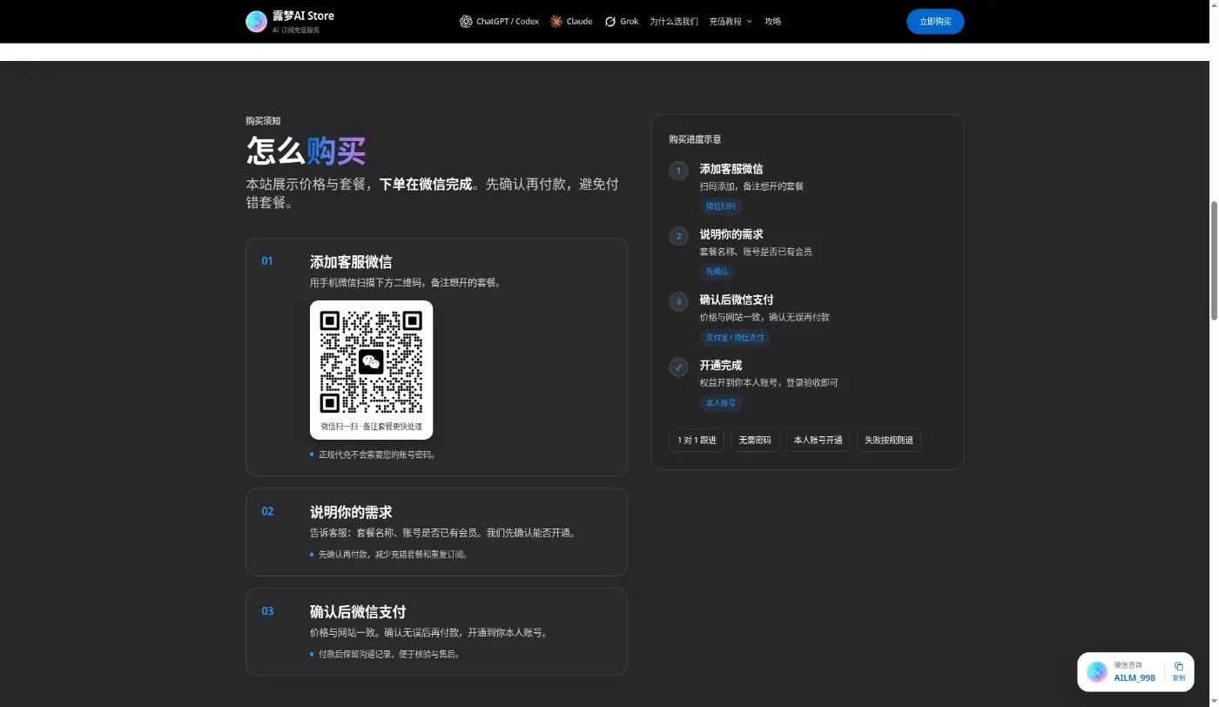Click the avatar icon in WeChat consult widget

pos(1097,671)
